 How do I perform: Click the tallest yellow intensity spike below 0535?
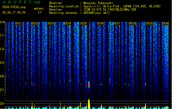pos(89,104)
